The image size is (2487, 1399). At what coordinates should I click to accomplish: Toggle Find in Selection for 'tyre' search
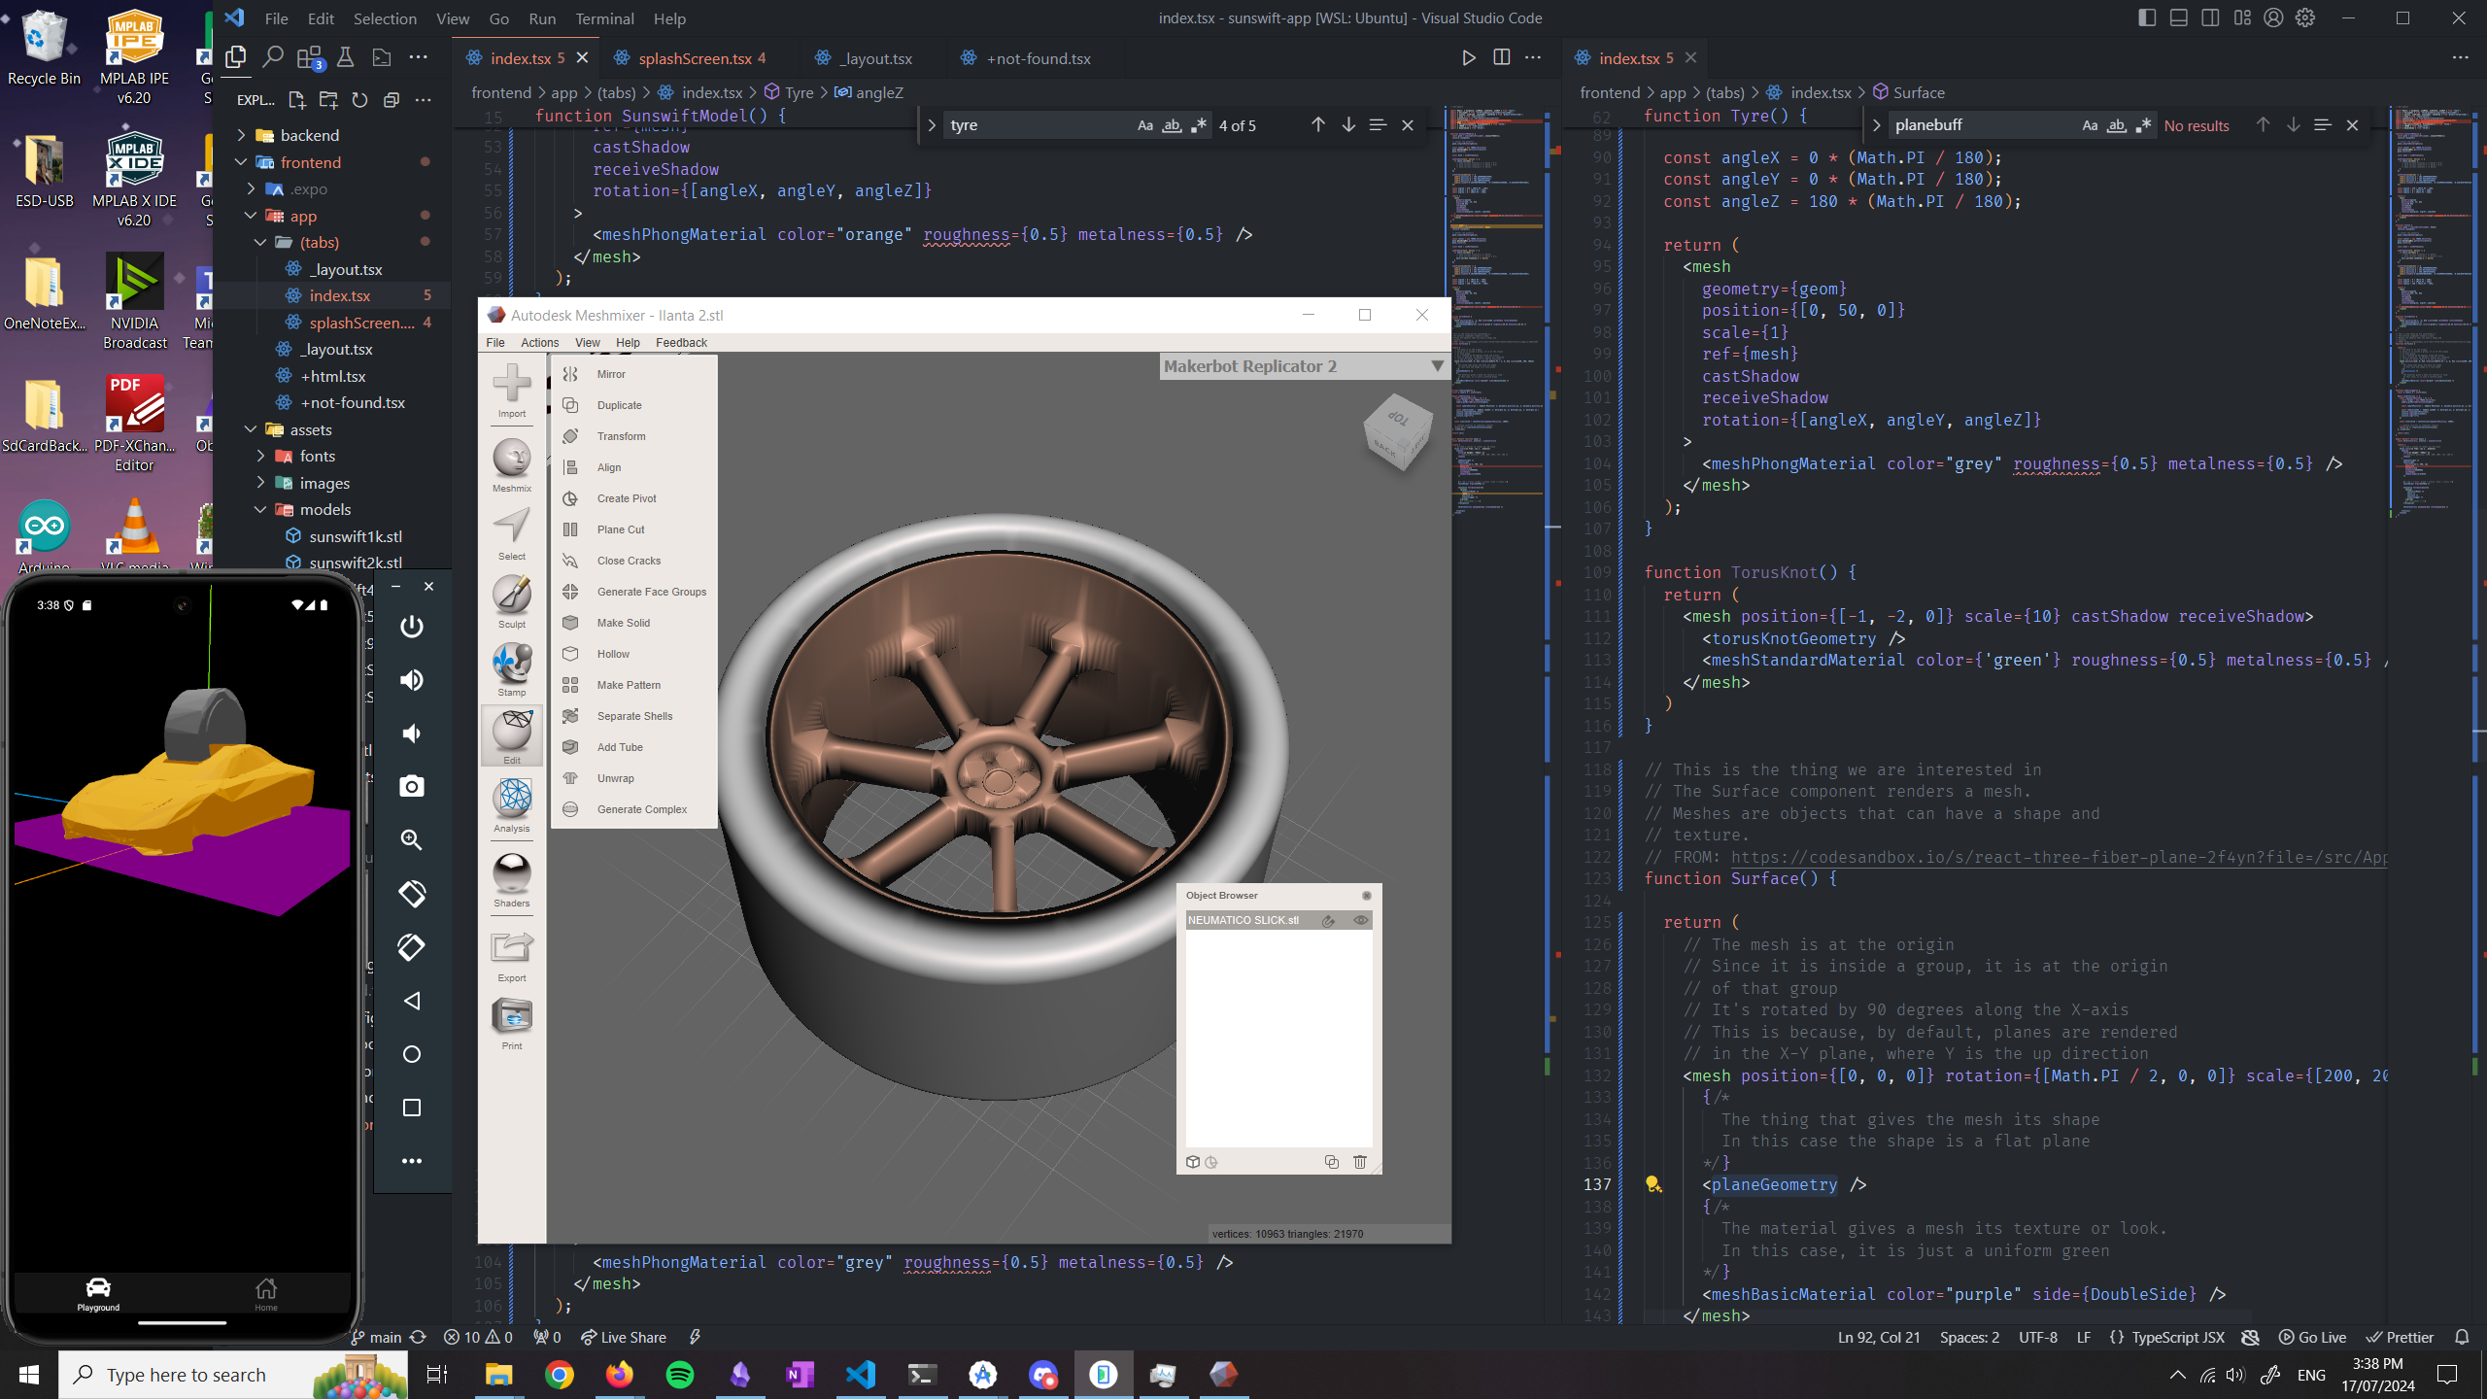pyautogui.click(x=1378, y=125)
